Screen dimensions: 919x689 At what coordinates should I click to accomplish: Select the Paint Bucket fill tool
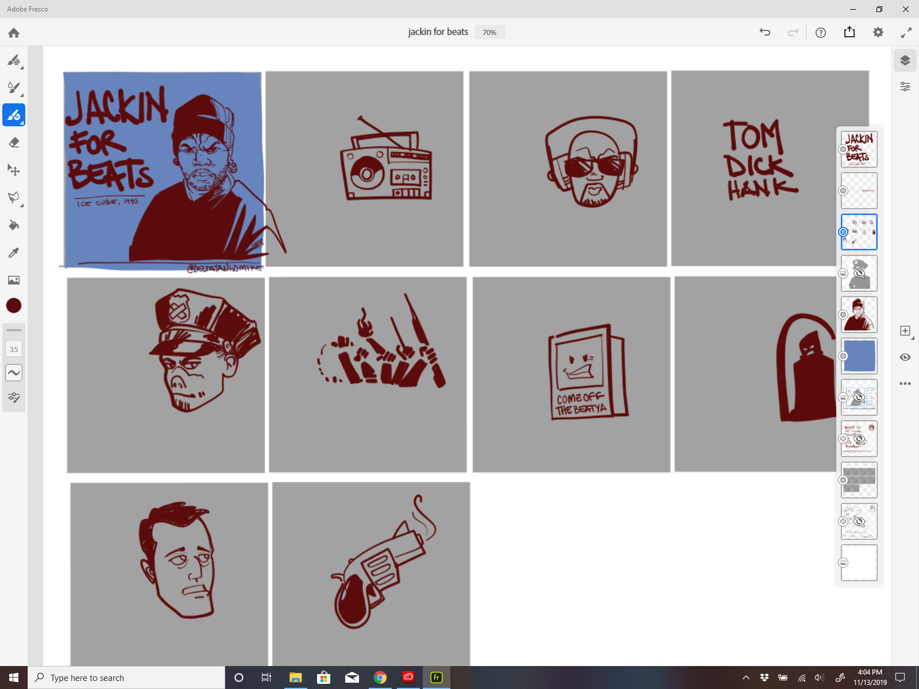[14, 225]
